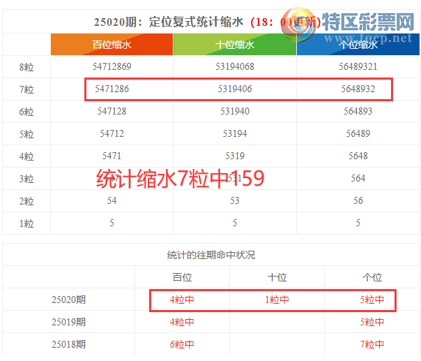Click the value 564 in the 3粒 row
This screenshot has width=421, height=361.
click(x=358, y=178)
